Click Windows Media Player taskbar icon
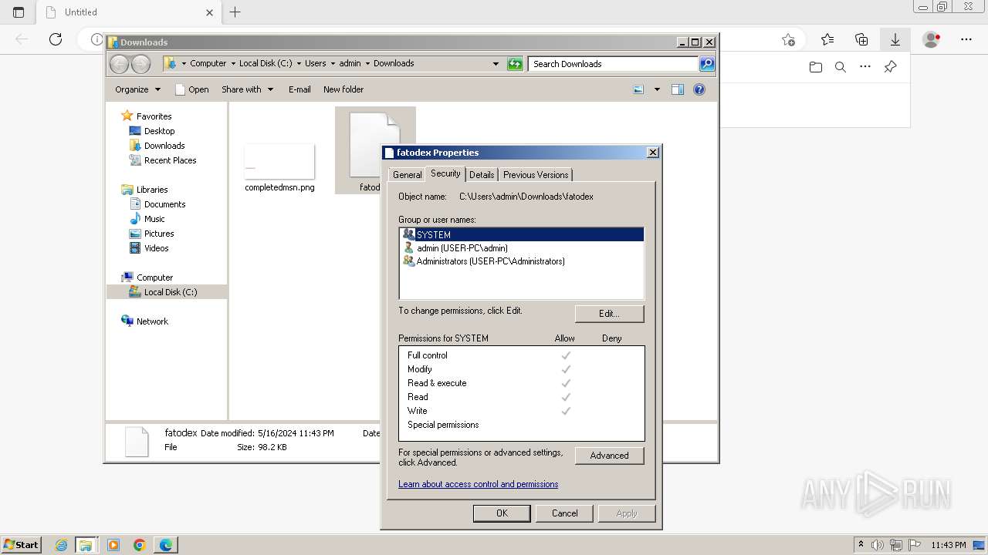This screenshot has width=988, height=555. pos(113,545)
